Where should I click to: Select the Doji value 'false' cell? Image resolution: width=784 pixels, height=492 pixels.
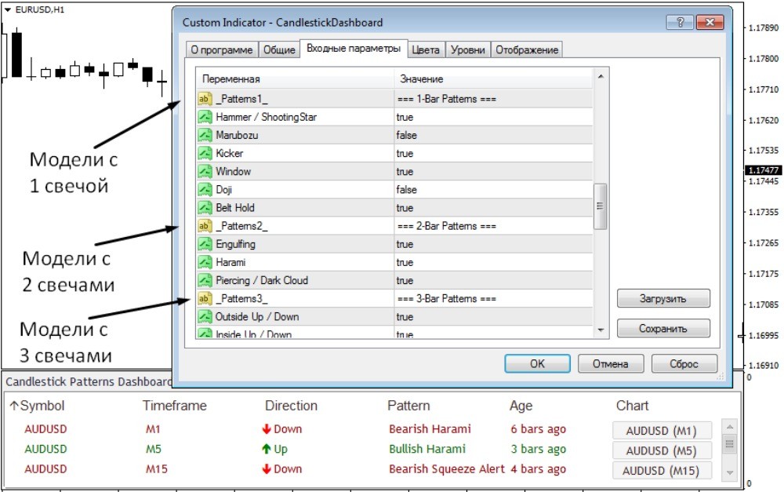pyautogui.click(x=493, y=190)
